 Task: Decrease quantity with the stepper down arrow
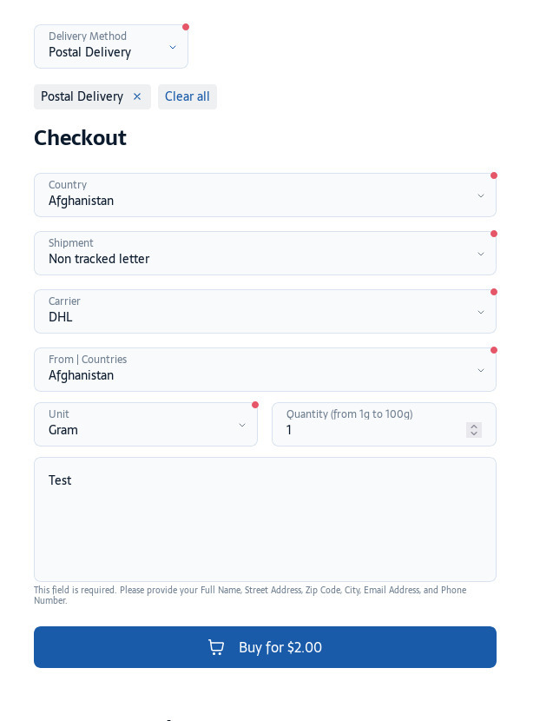(474, 433)
